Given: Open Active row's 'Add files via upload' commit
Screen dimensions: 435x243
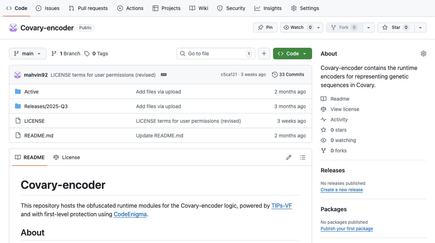Looking at the screenshot, I should 158,92.
